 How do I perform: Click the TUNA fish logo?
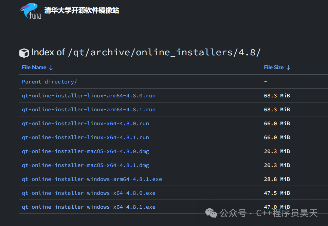[31, 11]
